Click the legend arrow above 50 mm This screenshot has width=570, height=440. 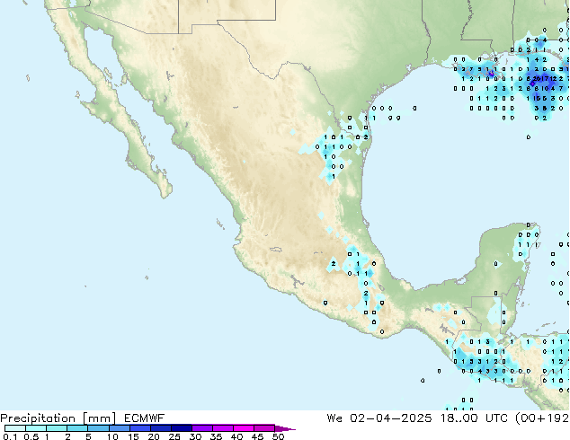point(285,428)
